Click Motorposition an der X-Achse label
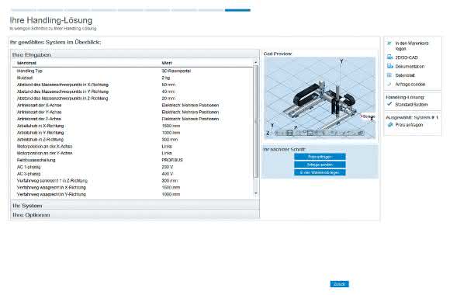Viewport: 450px width, 295px height. click(x=44, y=146)
